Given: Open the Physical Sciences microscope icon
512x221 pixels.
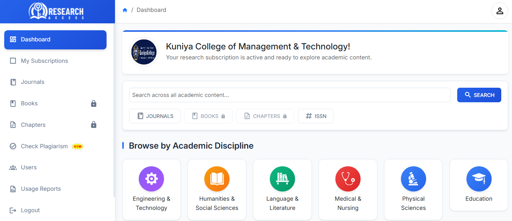Looking at the screenshot, I should click(413, 179).
